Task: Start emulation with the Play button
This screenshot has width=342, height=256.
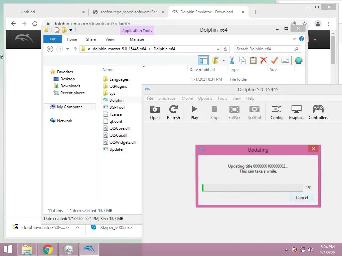Action: pyautogui.click(x=194, y=112)
